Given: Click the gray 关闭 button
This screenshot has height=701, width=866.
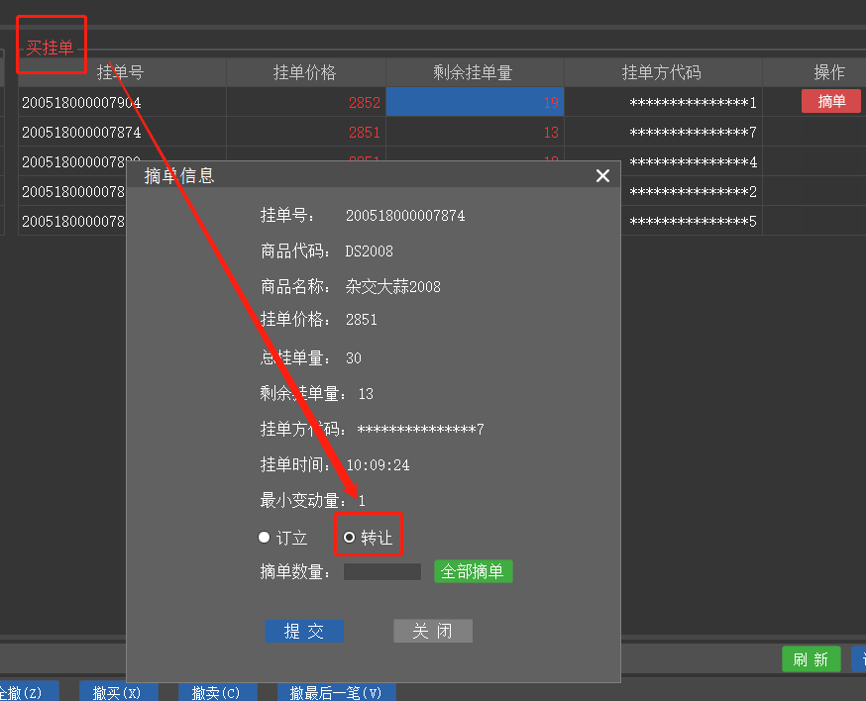Looking at the screenshot, I should (433, 632).
